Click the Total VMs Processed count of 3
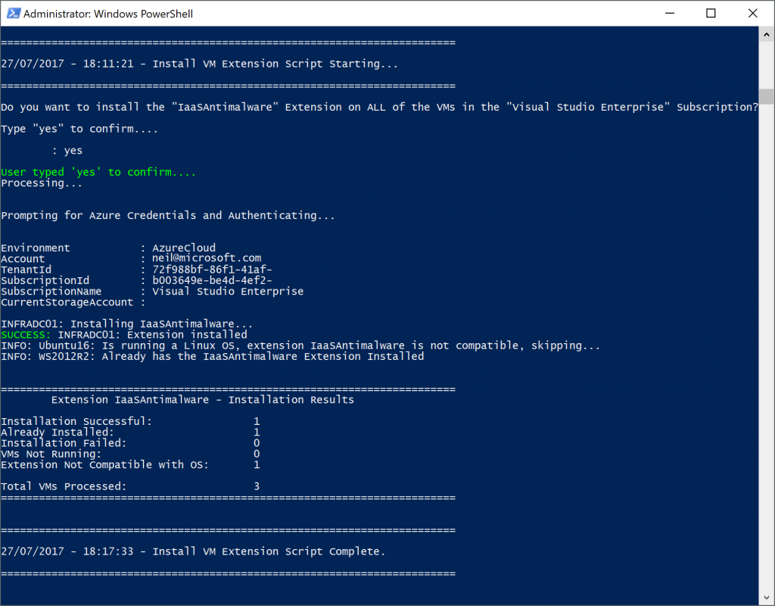Viewport: 775px width, 606px height. [257, 486]
